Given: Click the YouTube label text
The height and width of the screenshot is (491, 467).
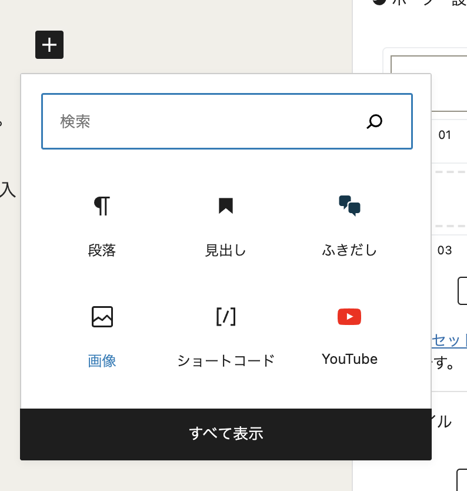Looking at the screenshot, I should 350,359.
